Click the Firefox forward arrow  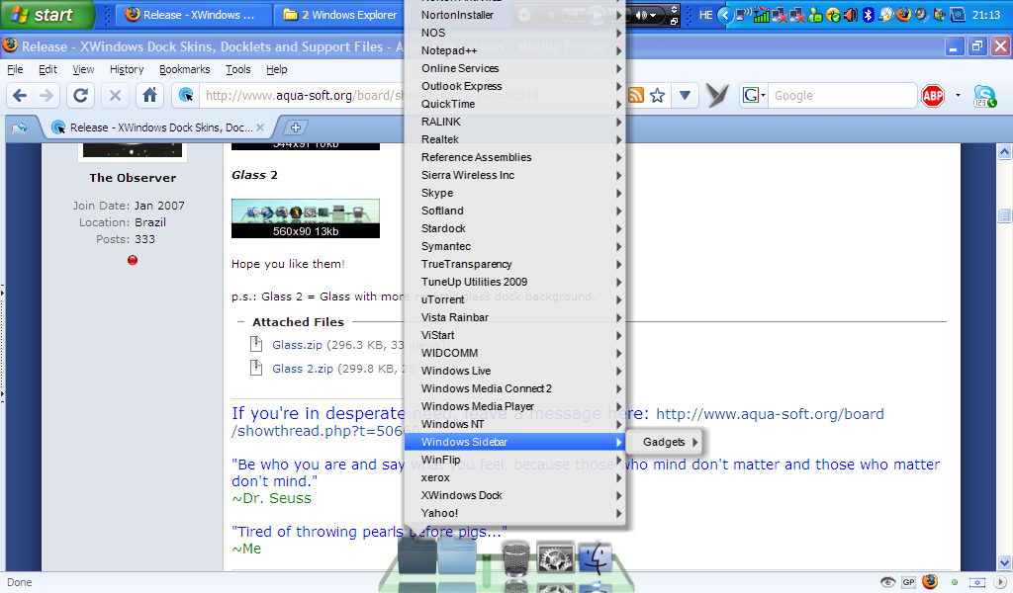point(46,96)
